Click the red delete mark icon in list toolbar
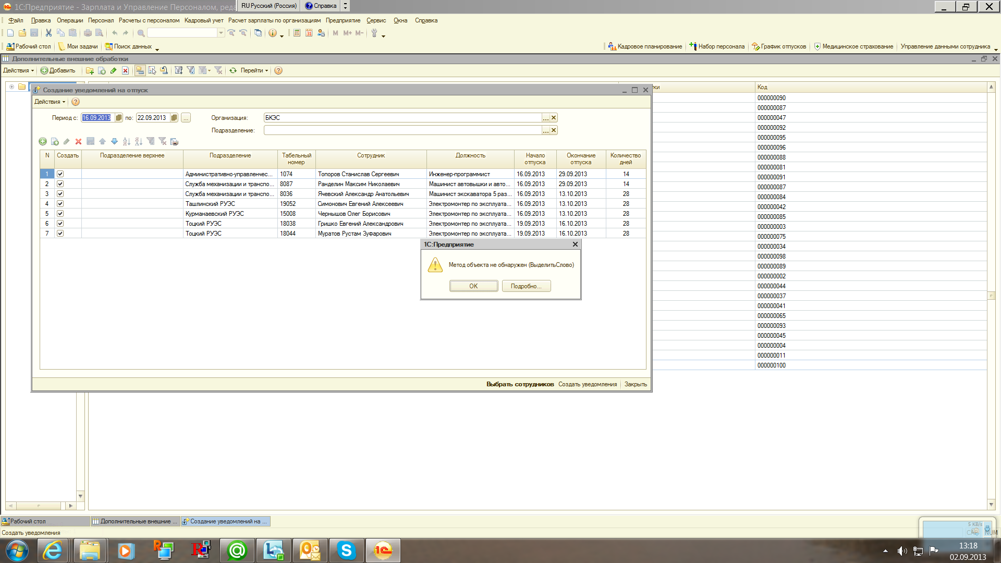This screenshot has height=563, width=1001. point(125,70)
